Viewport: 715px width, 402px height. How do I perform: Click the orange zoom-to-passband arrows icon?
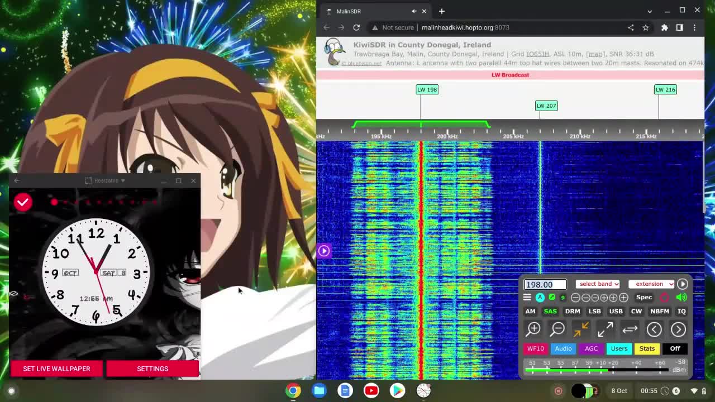[x=581, y=329]
